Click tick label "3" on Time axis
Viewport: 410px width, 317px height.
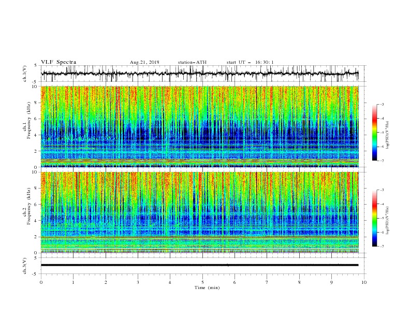click(x=138, y=282)
